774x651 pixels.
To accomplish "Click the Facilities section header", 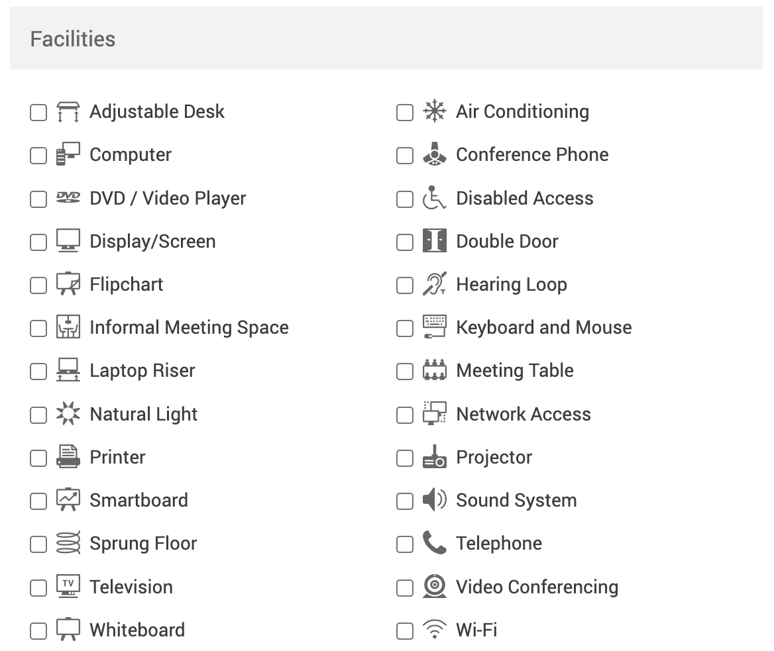I will pos(72,38).
